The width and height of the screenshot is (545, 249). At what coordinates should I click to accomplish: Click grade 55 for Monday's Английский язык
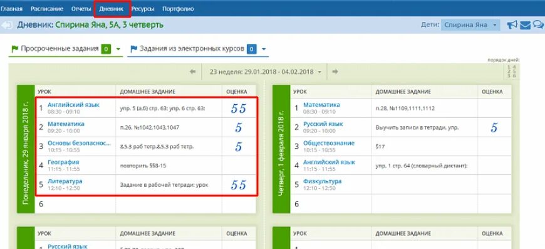[x=239, y=109]
